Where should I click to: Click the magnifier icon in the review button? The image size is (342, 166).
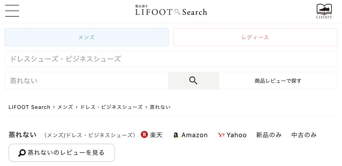pyautogui.click(x=22, y=153)
